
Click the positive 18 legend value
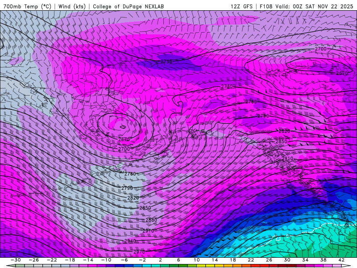(x=232, y=260)
